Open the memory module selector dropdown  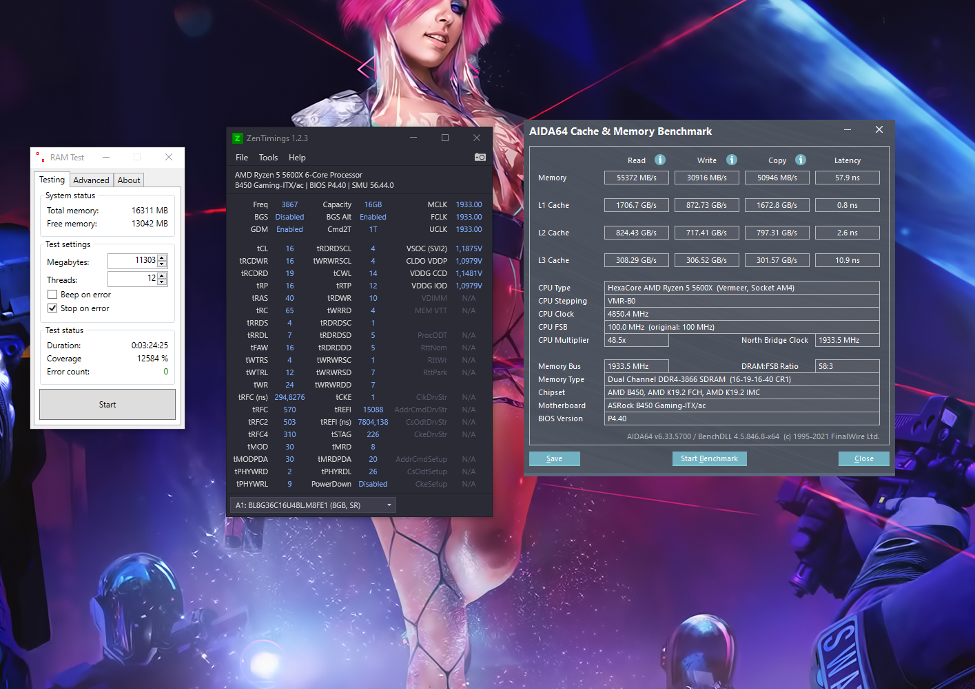pyautogui.click(x=313, y=505)
